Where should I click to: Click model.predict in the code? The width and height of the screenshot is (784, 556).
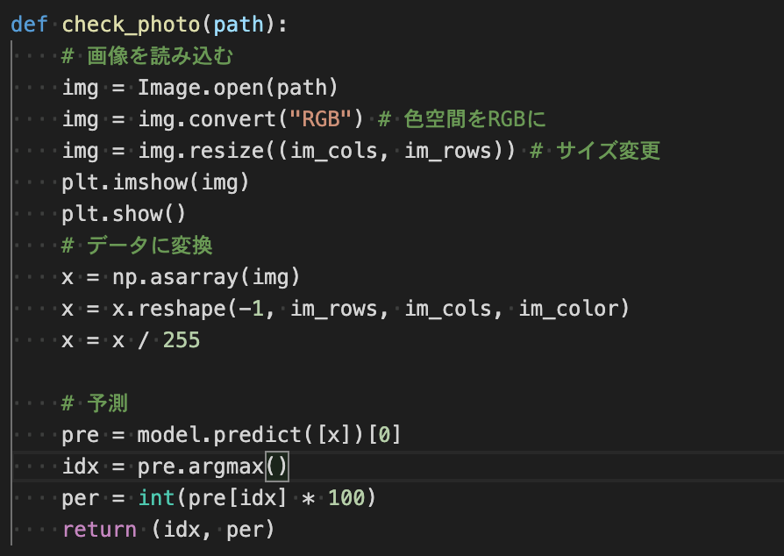[x=219, y=434]
